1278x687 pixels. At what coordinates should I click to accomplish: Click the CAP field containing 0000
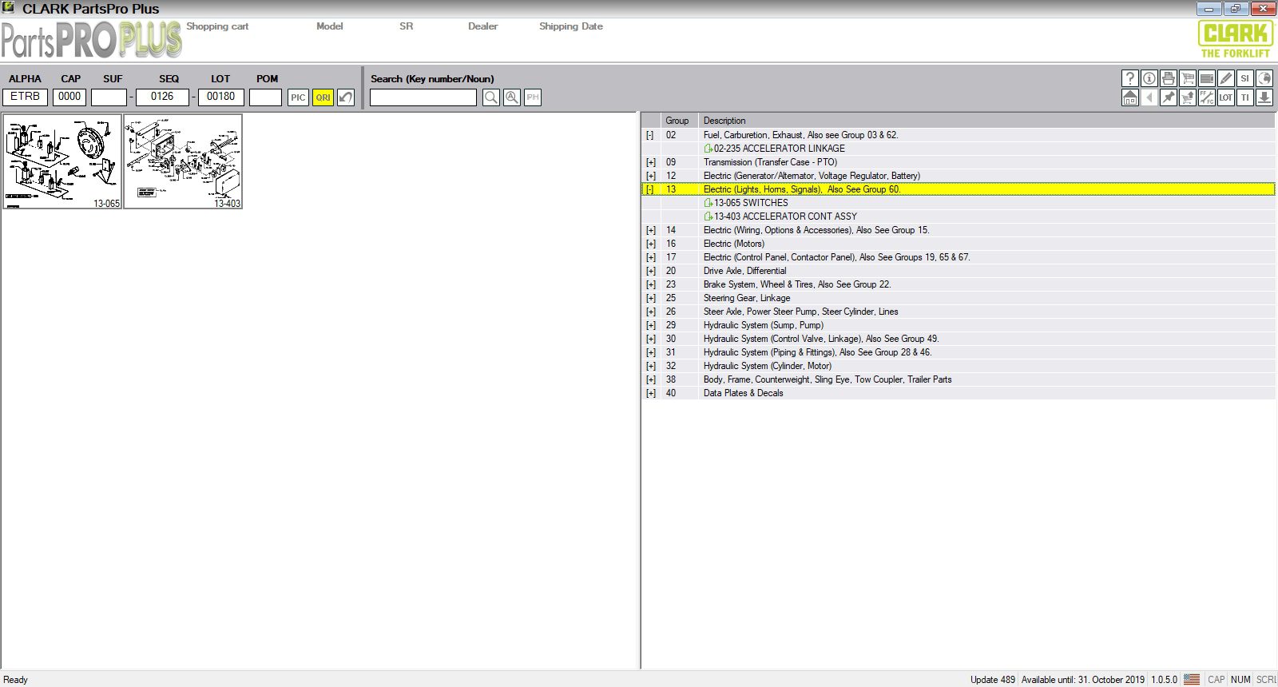click(x=69, y=97)
